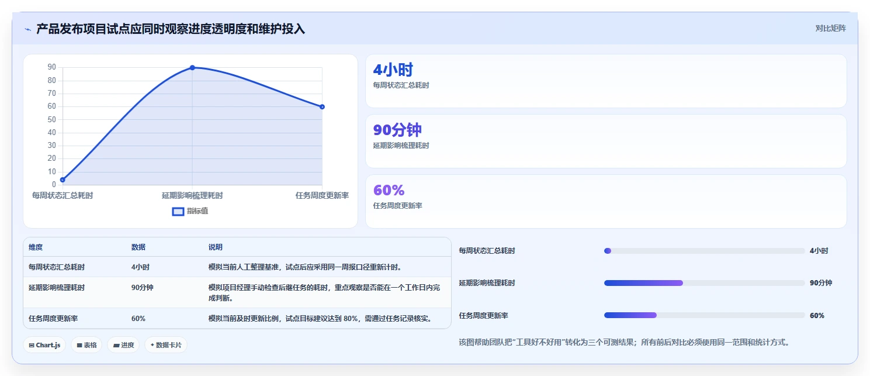Select the 进度 chip

point(123,345)
